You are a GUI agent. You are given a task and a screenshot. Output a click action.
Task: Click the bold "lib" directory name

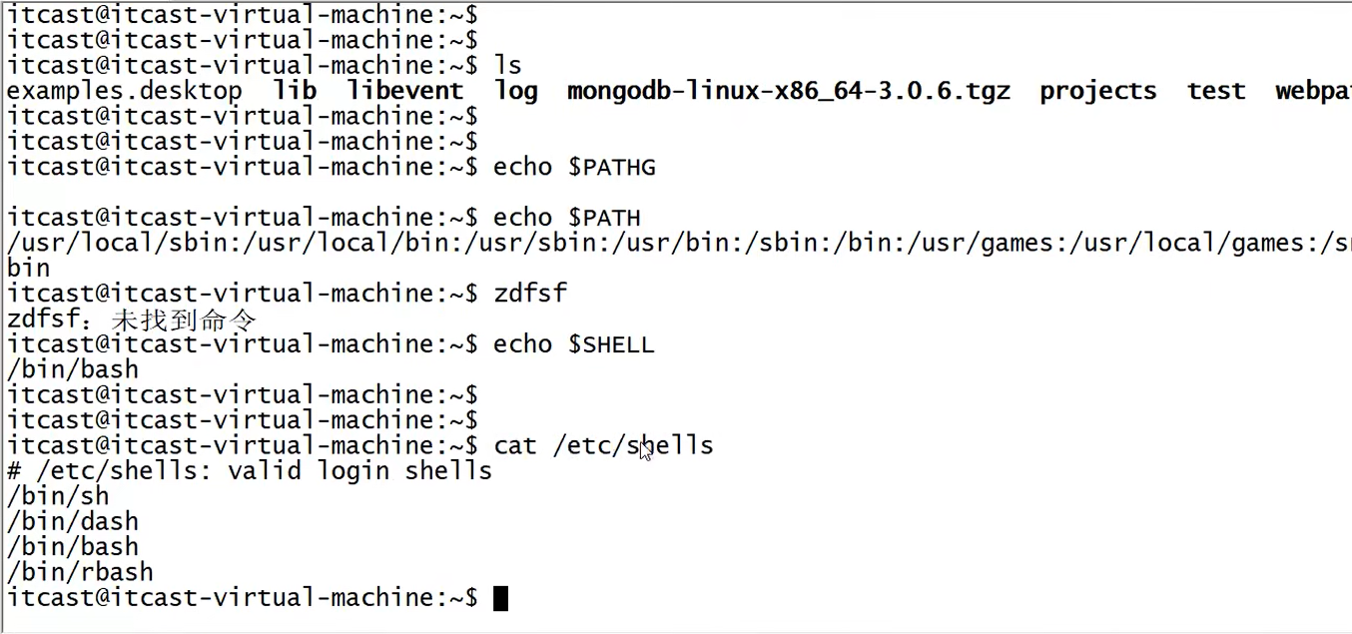(295, 91)
